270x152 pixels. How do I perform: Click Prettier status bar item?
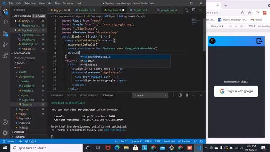tap(184, 141)
